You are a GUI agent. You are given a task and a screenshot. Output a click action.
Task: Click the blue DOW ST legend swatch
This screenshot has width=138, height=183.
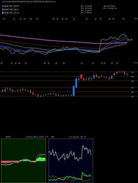point(3,6)
